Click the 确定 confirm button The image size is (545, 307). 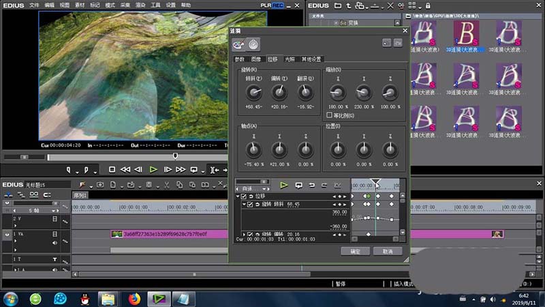click(354, 251)
